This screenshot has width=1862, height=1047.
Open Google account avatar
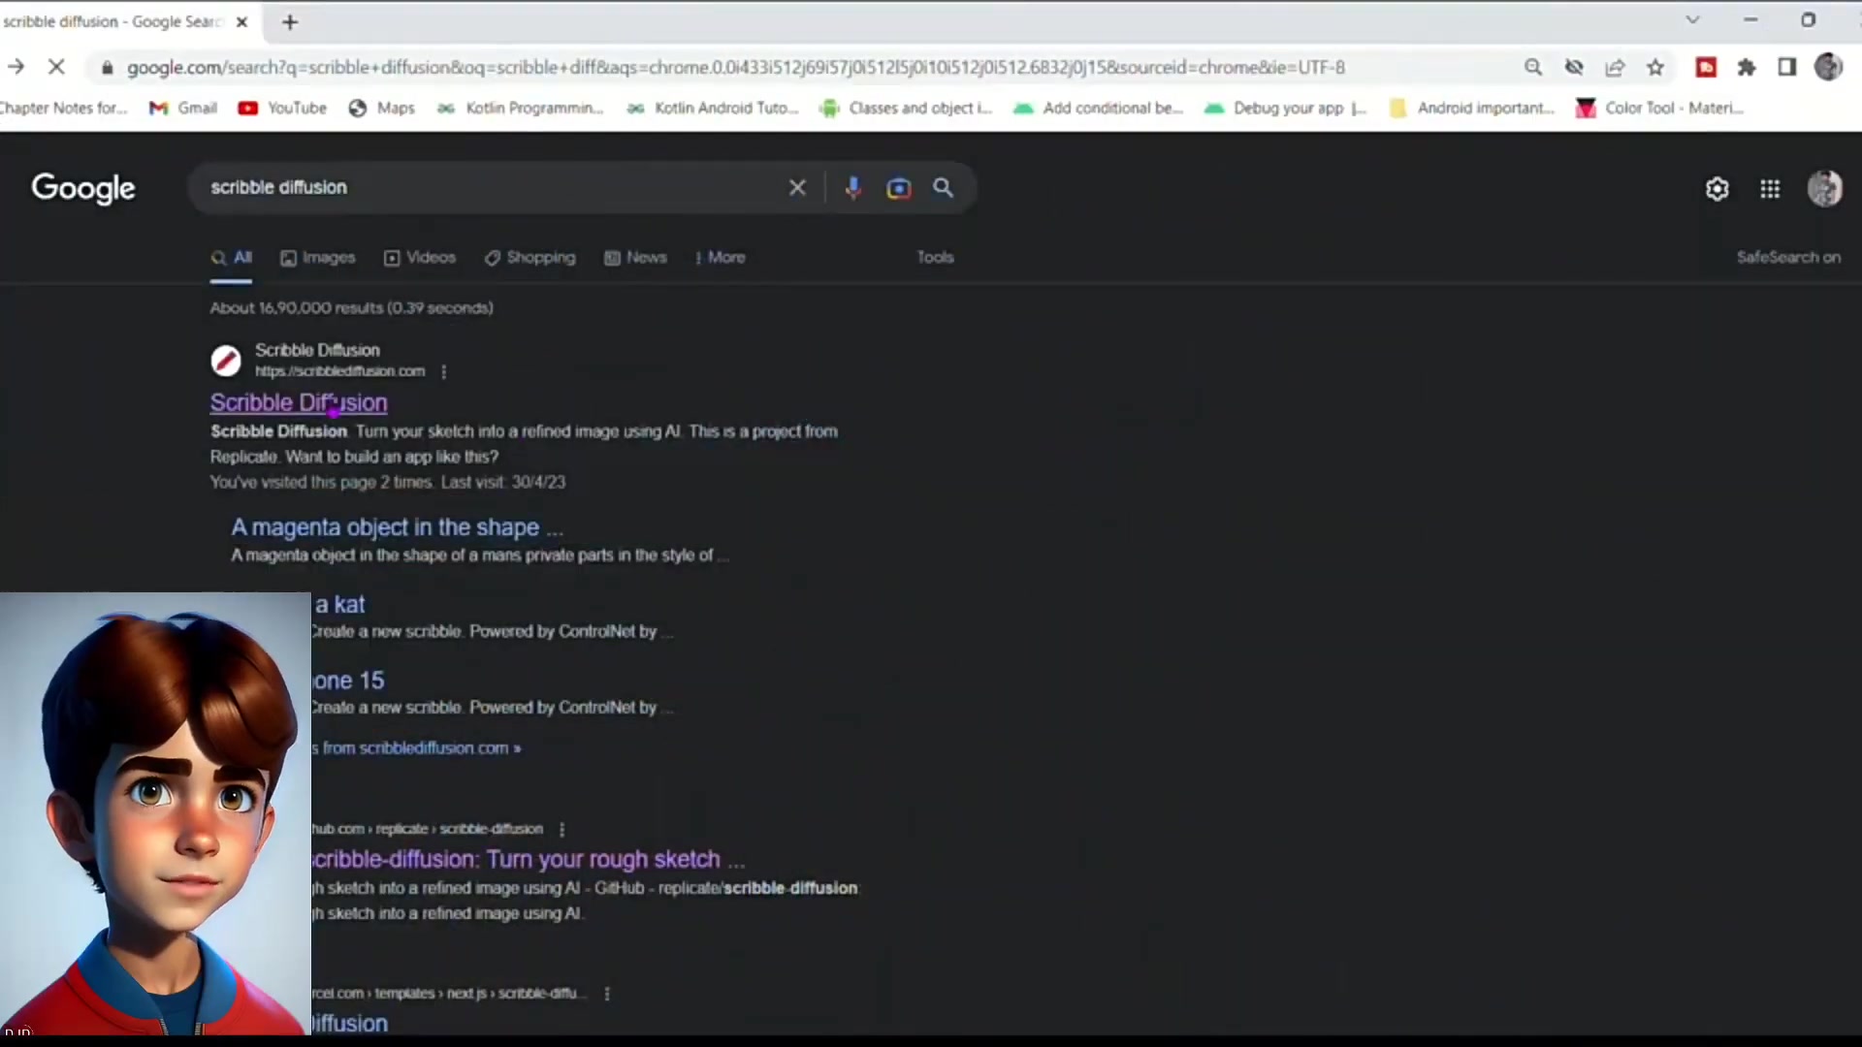(x=1825, y=188)
